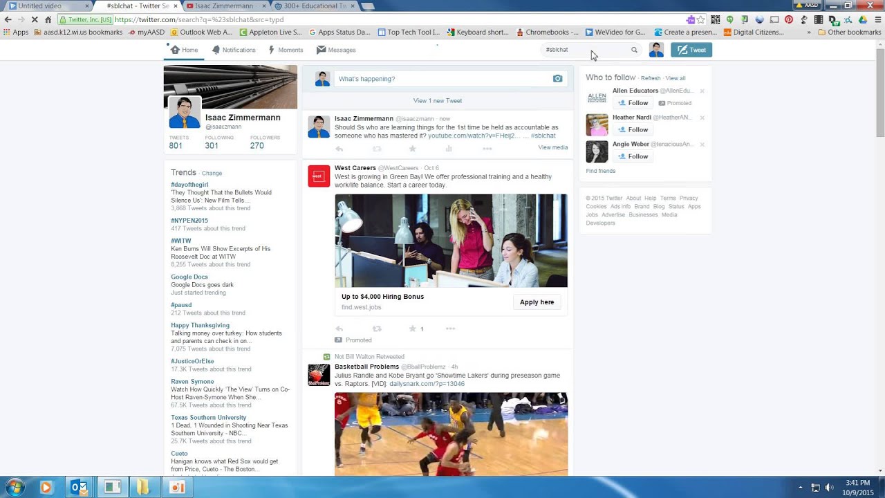885x498 pixels.
Task: Reply to the West Careers promoted tweet
Action: [339, 329]
